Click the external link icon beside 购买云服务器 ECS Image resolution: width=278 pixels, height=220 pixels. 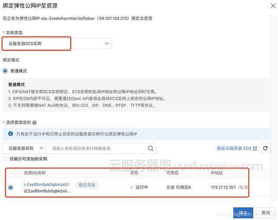click(255, 148)
